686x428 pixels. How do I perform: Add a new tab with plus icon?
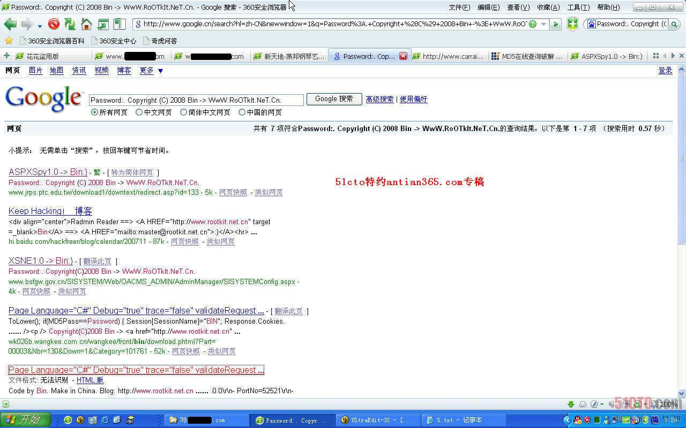(x=6, y=56)
